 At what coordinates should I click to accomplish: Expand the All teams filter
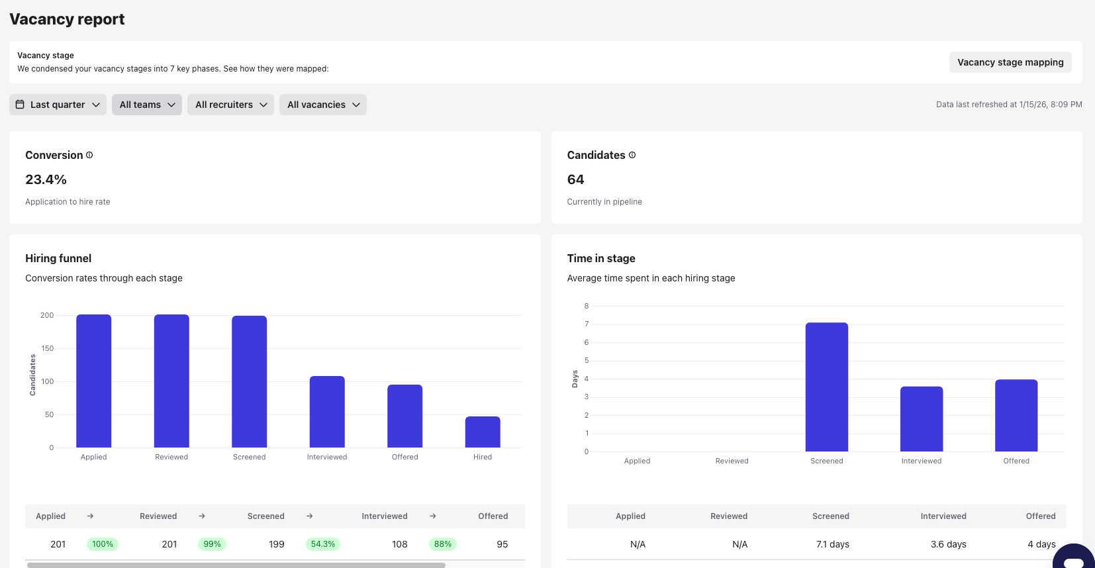pyautogui.click(x=146, y=105)
